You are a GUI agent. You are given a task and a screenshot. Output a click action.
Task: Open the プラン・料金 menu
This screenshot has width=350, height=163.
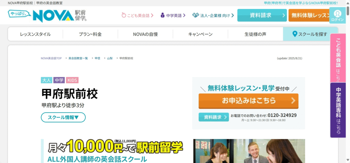click(90, 34)
